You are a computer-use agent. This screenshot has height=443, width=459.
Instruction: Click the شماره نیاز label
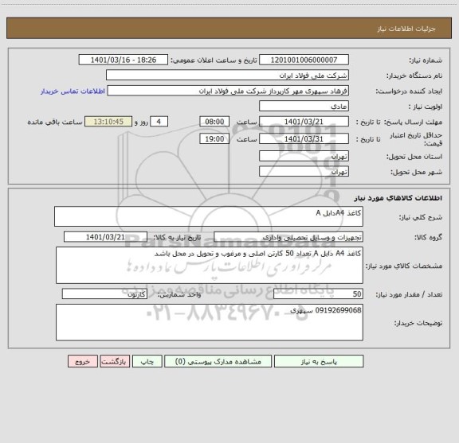(x=426, y=60)
